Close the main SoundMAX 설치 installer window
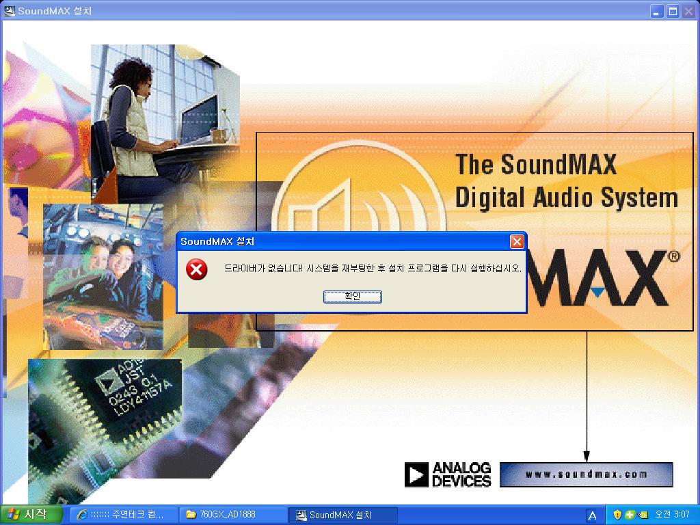Image resolution: width=700 pixels, height=525 pixels. click(688, 11)
